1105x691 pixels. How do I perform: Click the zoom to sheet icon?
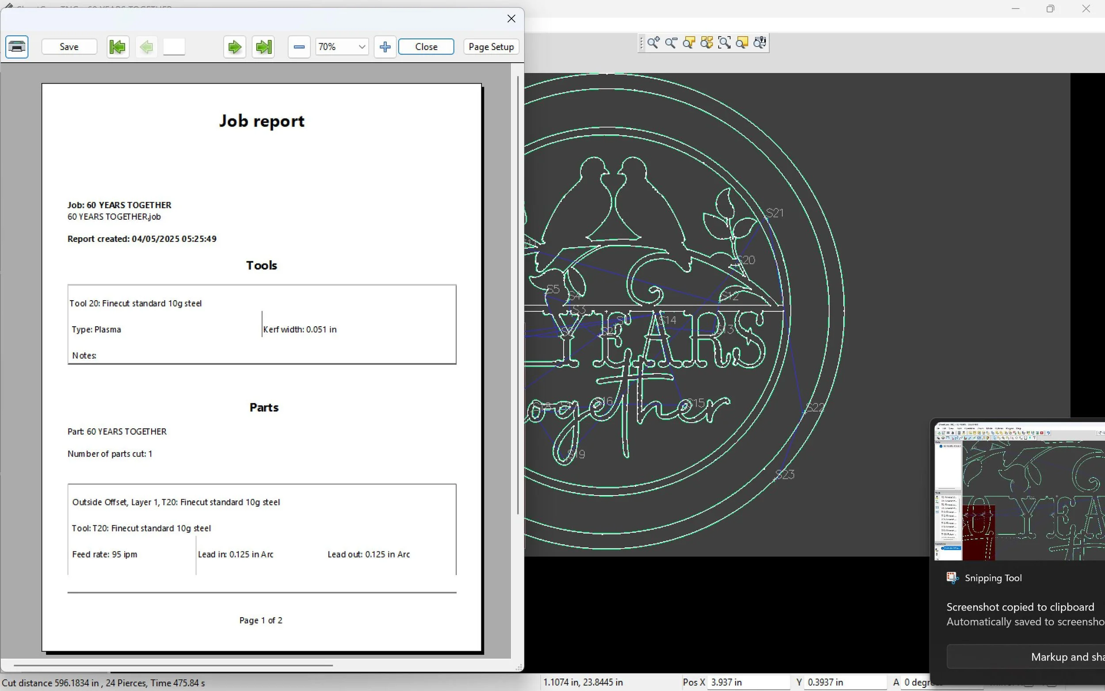742,43
